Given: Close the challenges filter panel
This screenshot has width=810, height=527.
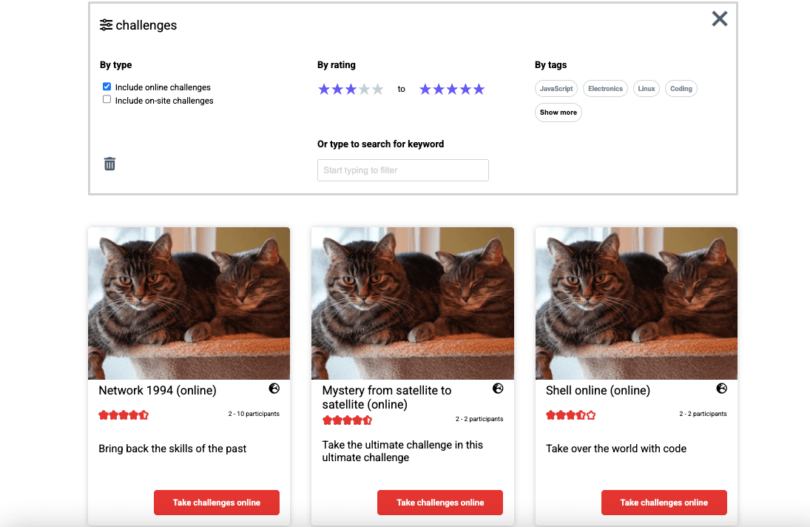Looking at the screenshot, I should pyautogui.click(x=719, y=19).
